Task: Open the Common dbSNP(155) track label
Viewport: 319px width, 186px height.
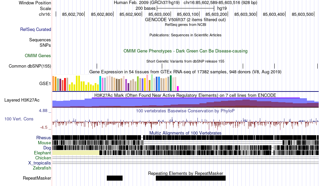Action: tap(30, 66)
